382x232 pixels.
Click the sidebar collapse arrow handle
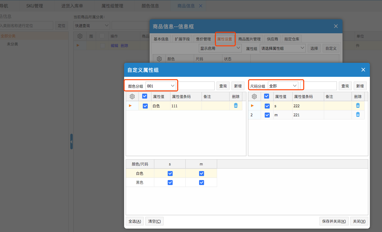click(71, 142)
